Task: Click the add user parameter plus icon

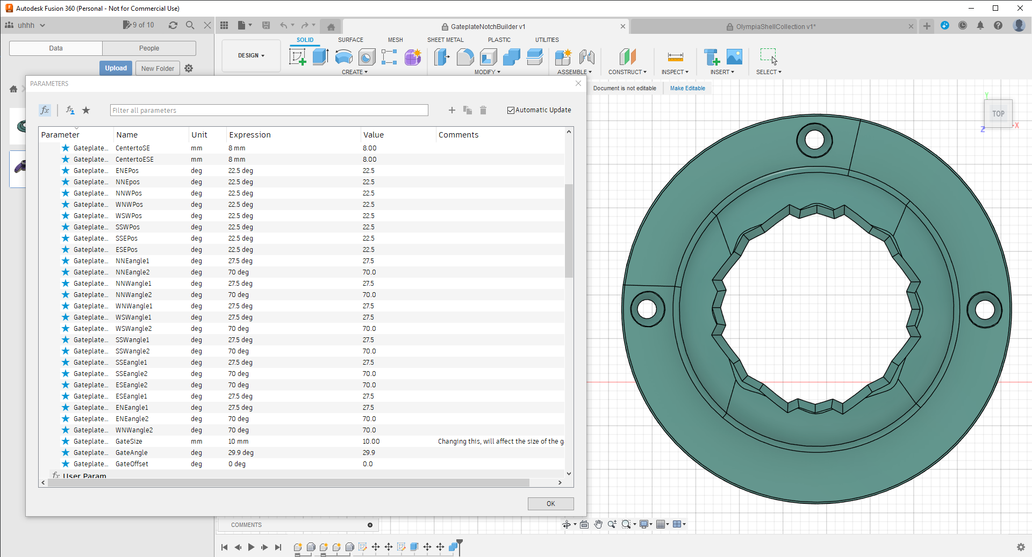Action: click(x=451, y=110)
